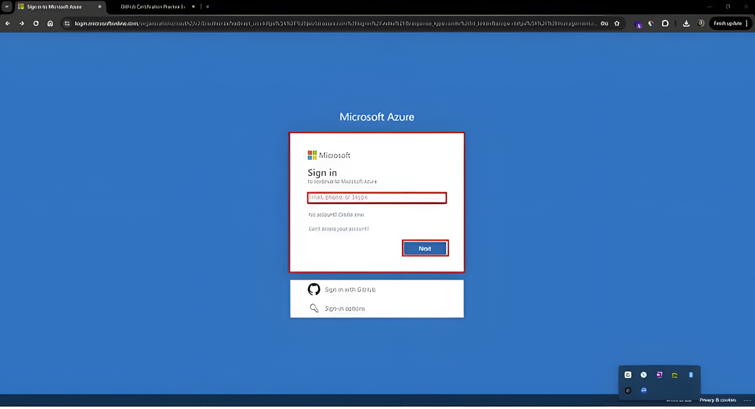Open the white square extension icon
755x409 pixels.
(665, 23)
